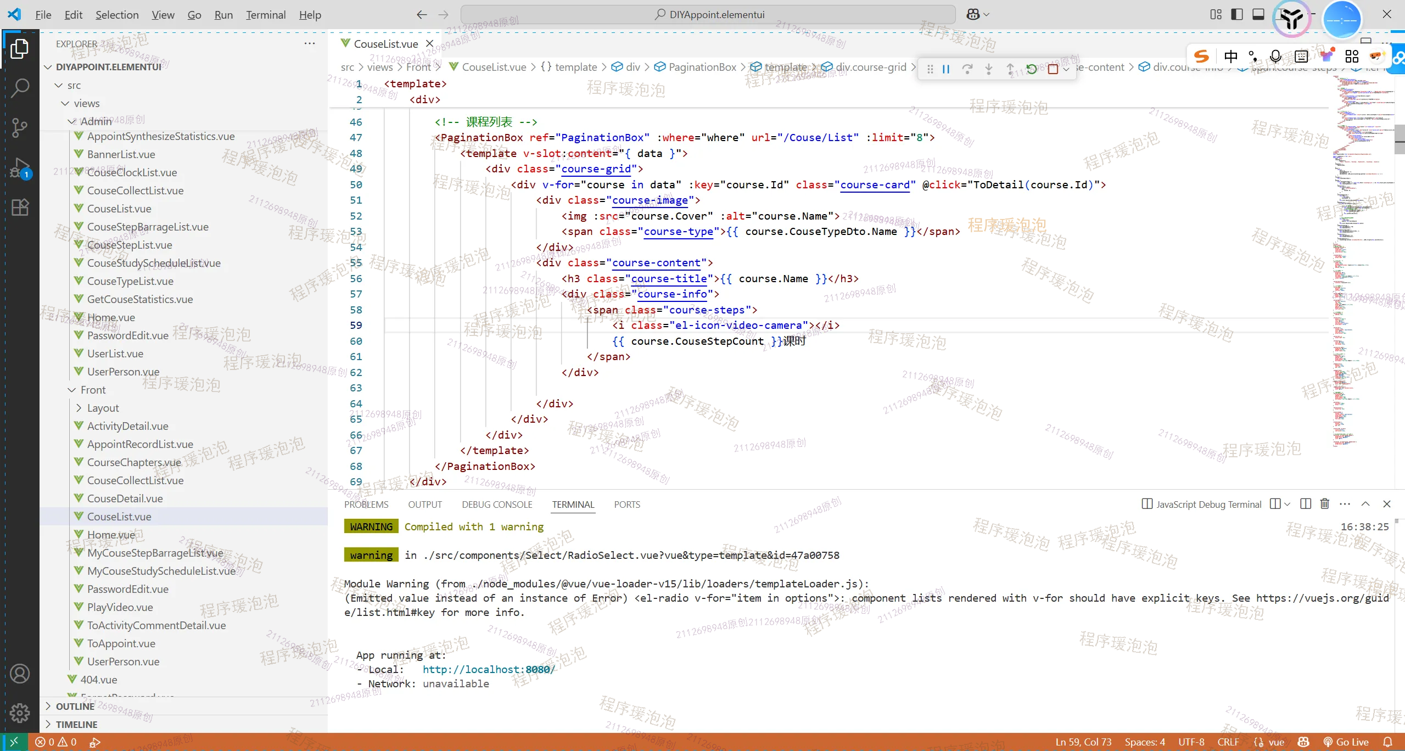The image size is (1405, 751).
Task: Restart the debugger with green arrow
Action: coord(1032,69)
